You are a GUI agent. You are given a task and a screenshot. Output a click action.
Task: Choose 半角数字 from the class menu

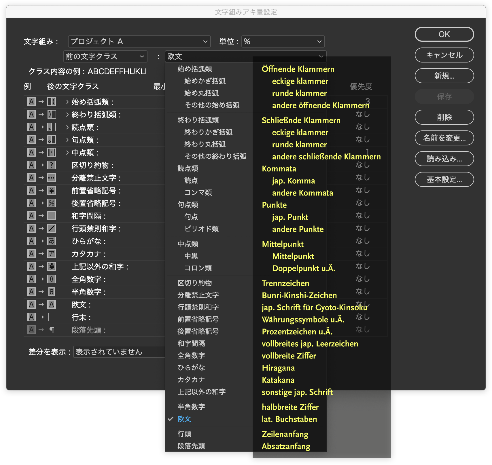point(191,407)
